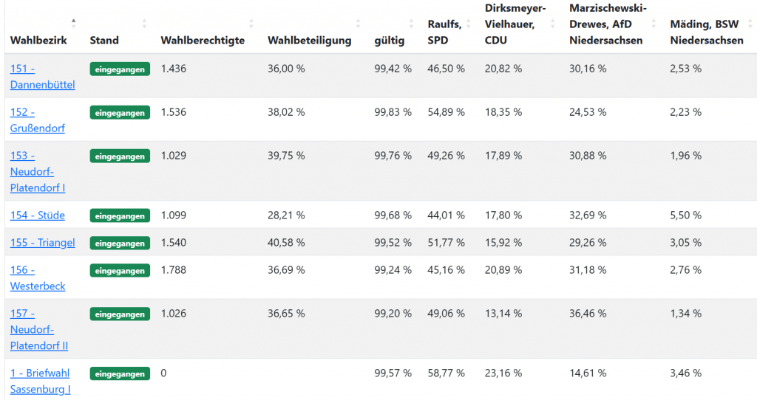Open the 154 - Stüde link
Image resolution: width=757 pixels, height=400 pixels.
(x=37, y=215)
